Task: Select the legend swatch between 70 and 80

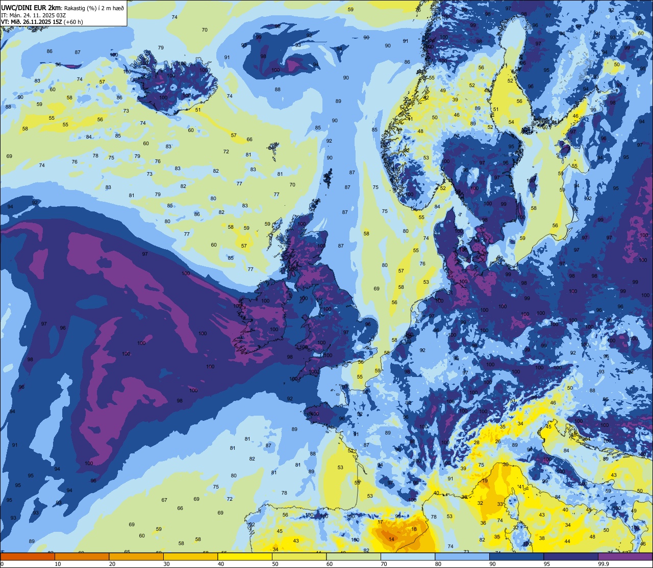Action: click(408, 556)
